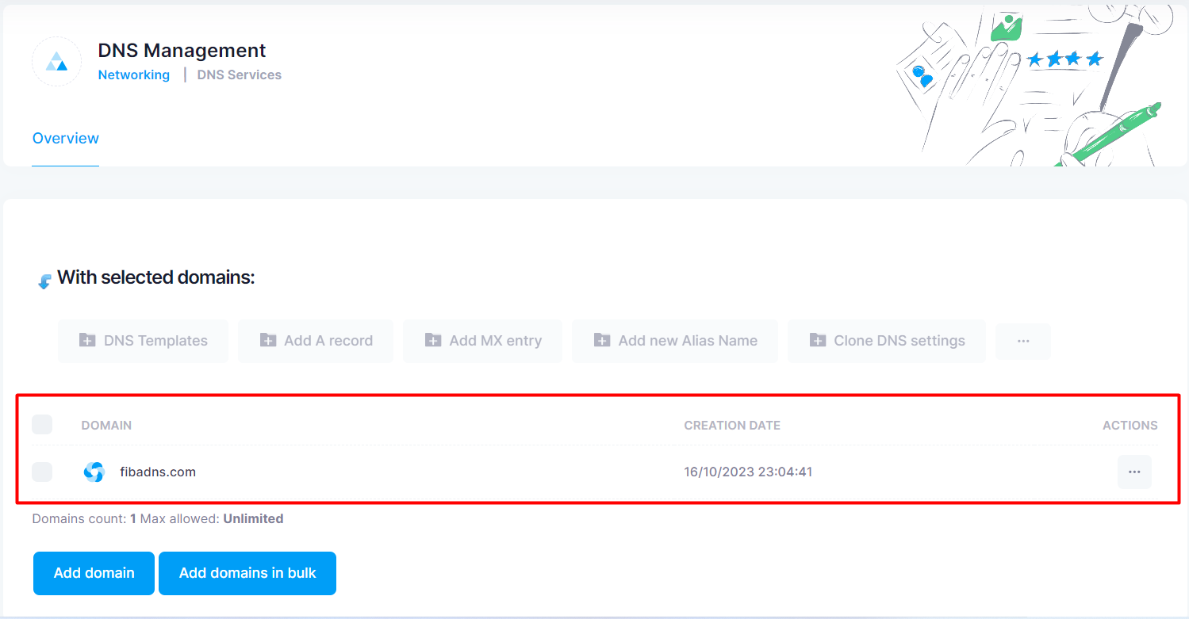Click the fibadns.com domain logo icon
The width and height of the screenshot is (1189, 619).
point(94,472)
